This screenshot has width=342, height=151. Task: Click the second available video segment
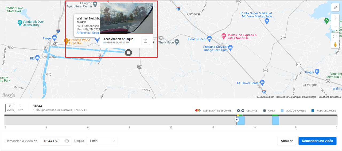pyautogui.click(x=275, y=121)
